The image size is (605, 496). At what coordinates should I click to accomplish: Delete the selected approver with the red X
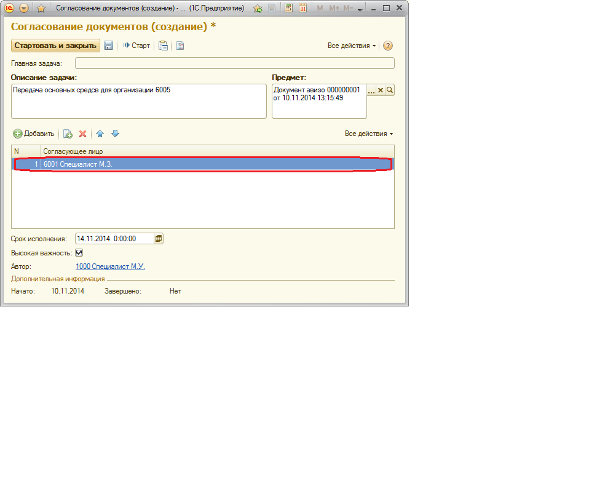[x=82, y=134]
